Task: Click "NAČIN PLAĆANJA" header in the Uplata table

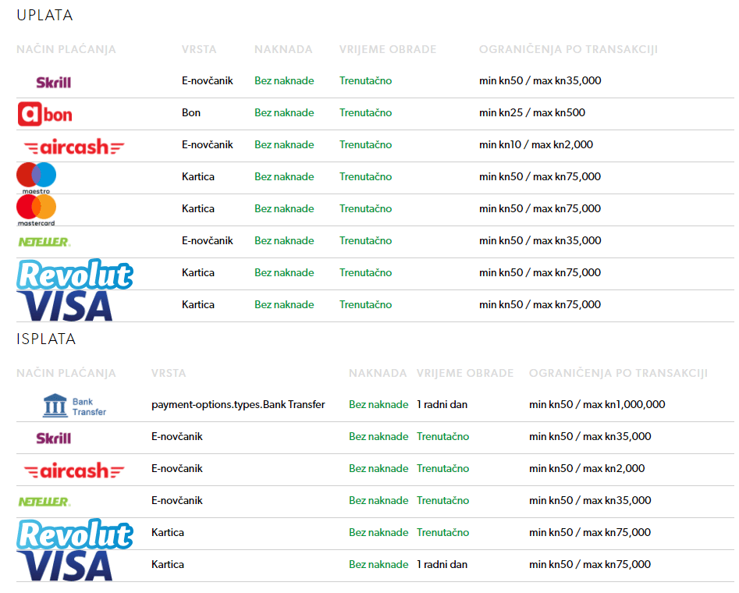Action: click(66, 49)
